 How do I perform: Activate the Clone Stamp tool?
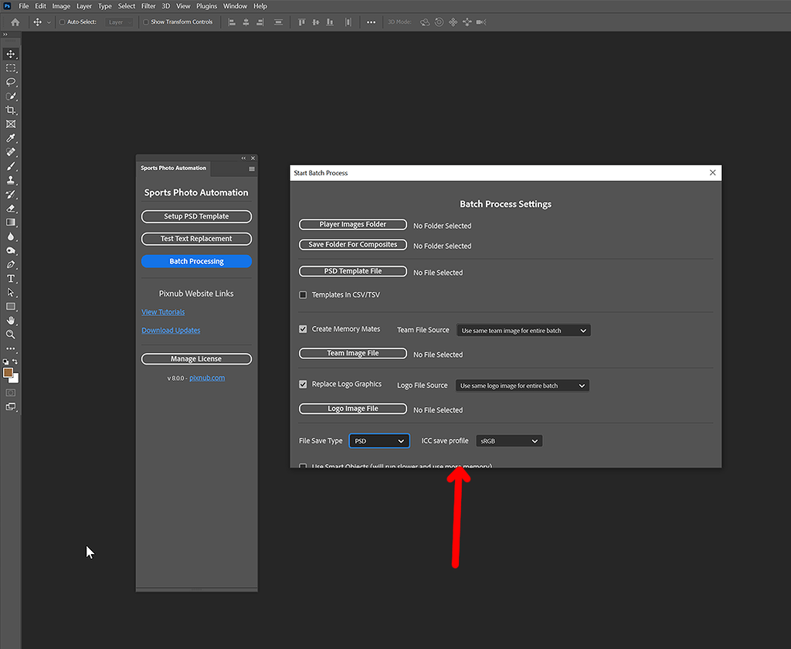coord(10,179)
